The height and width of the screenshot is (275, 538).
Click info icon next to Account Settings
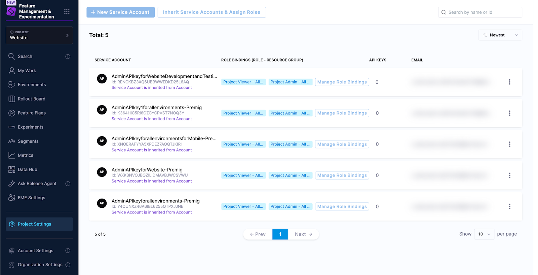(68, 251)
